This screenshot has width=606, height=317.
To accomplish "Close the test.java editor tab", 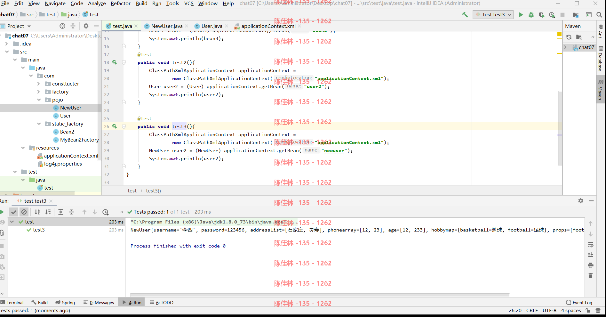I will click(x=136, y=26).
